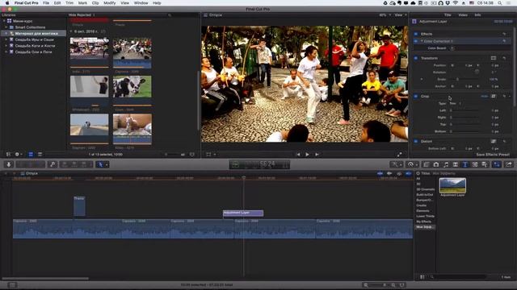Open Color Board arrow button
The image size is (517, 290).
452,48
